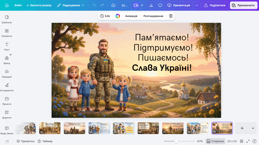This screenshot has height=145, width=259.
Task: Open the audio music note icon
Action: click(x=7, y=141)
